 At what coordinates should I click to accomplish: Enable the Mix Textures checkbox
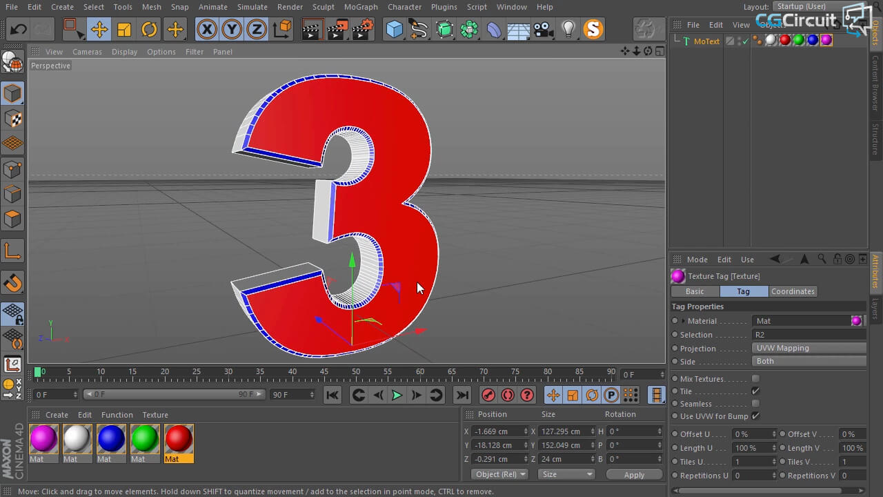point(755,379)
